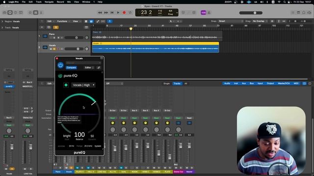Click the plugin link chain icon
Viewport: 314px width, 176px height.
click(99, 67)
